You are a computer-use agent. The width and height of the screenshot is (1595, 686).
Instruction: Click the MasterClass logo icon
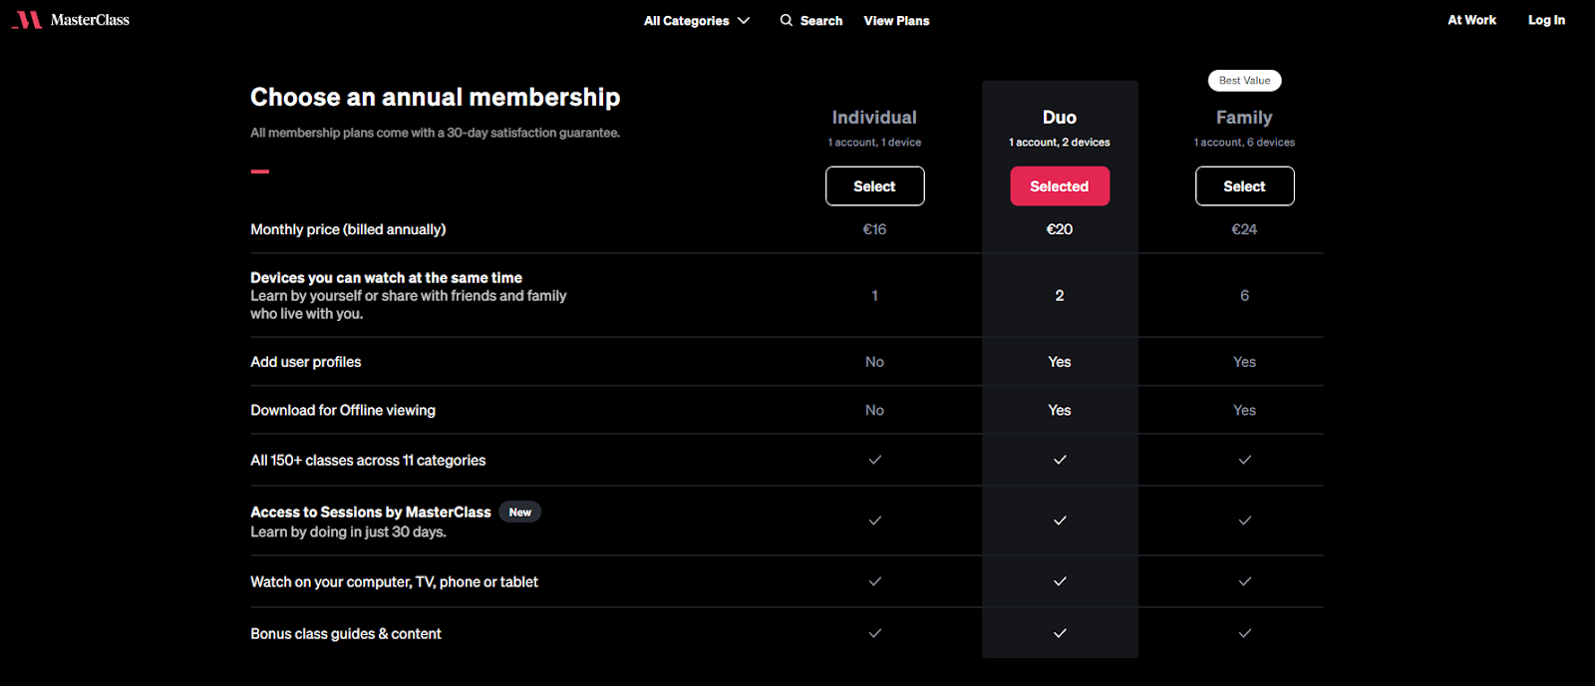point(27,20)
